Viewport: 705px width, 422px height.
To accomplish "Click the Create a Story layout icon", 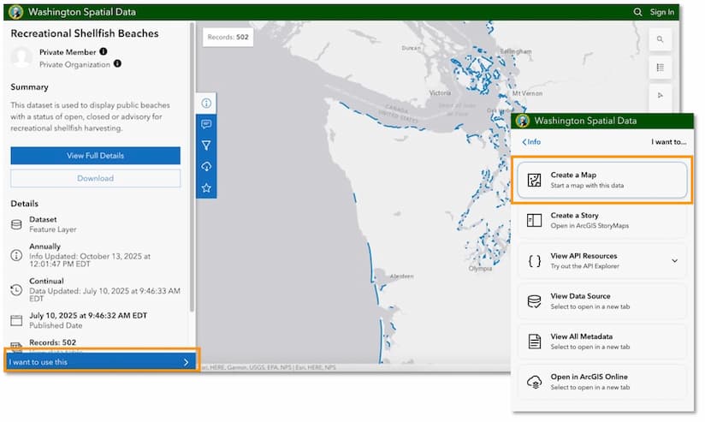I will pos(534,221).
